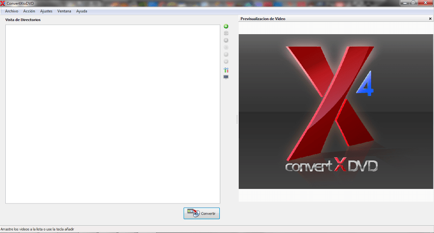
Task: Open the Ajustes menu
Action: (x=46, y=11)
